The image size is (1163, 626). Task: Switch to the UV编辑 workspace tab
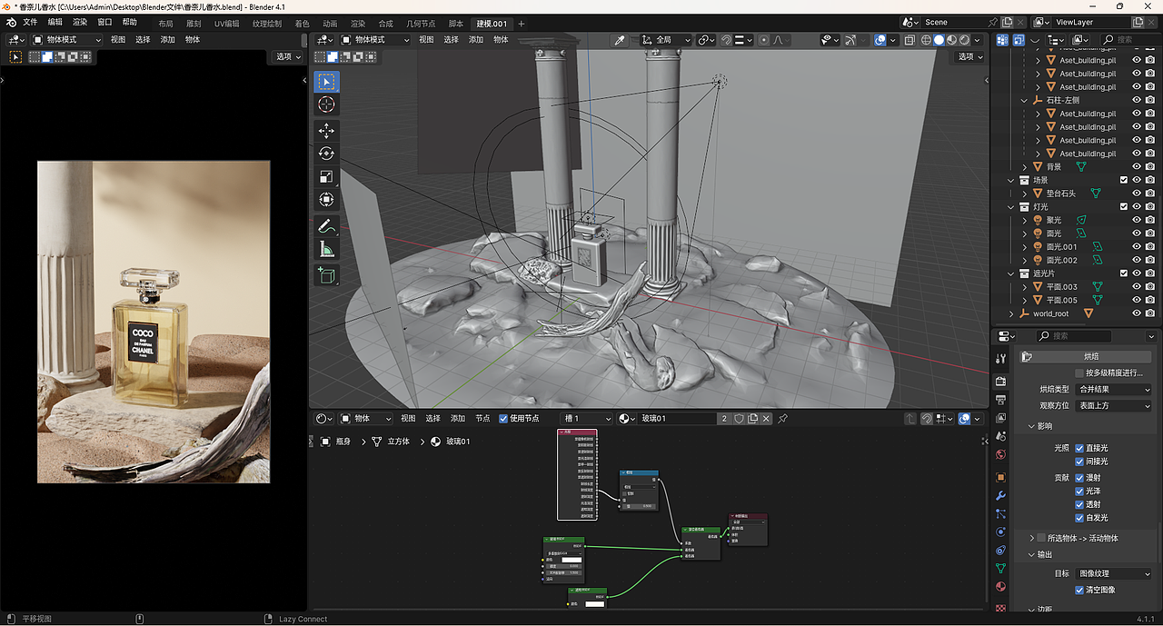[x=227, y=24]
